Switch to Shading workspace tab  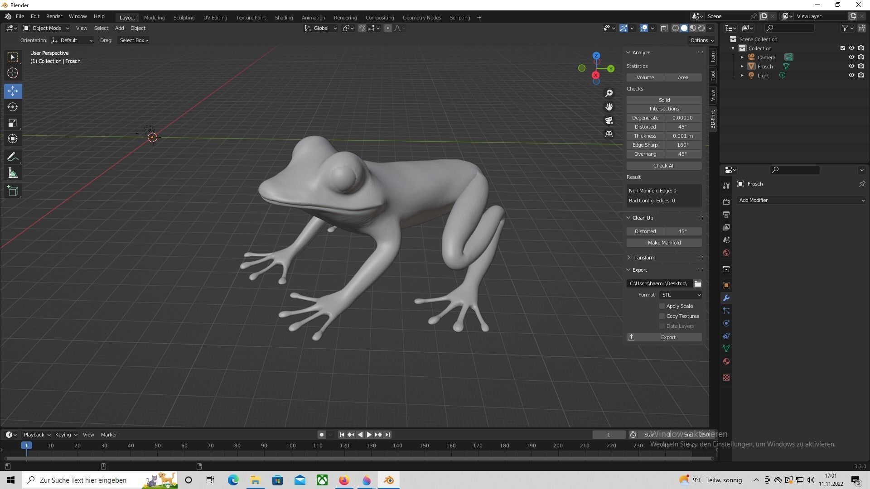click(284, 18)
